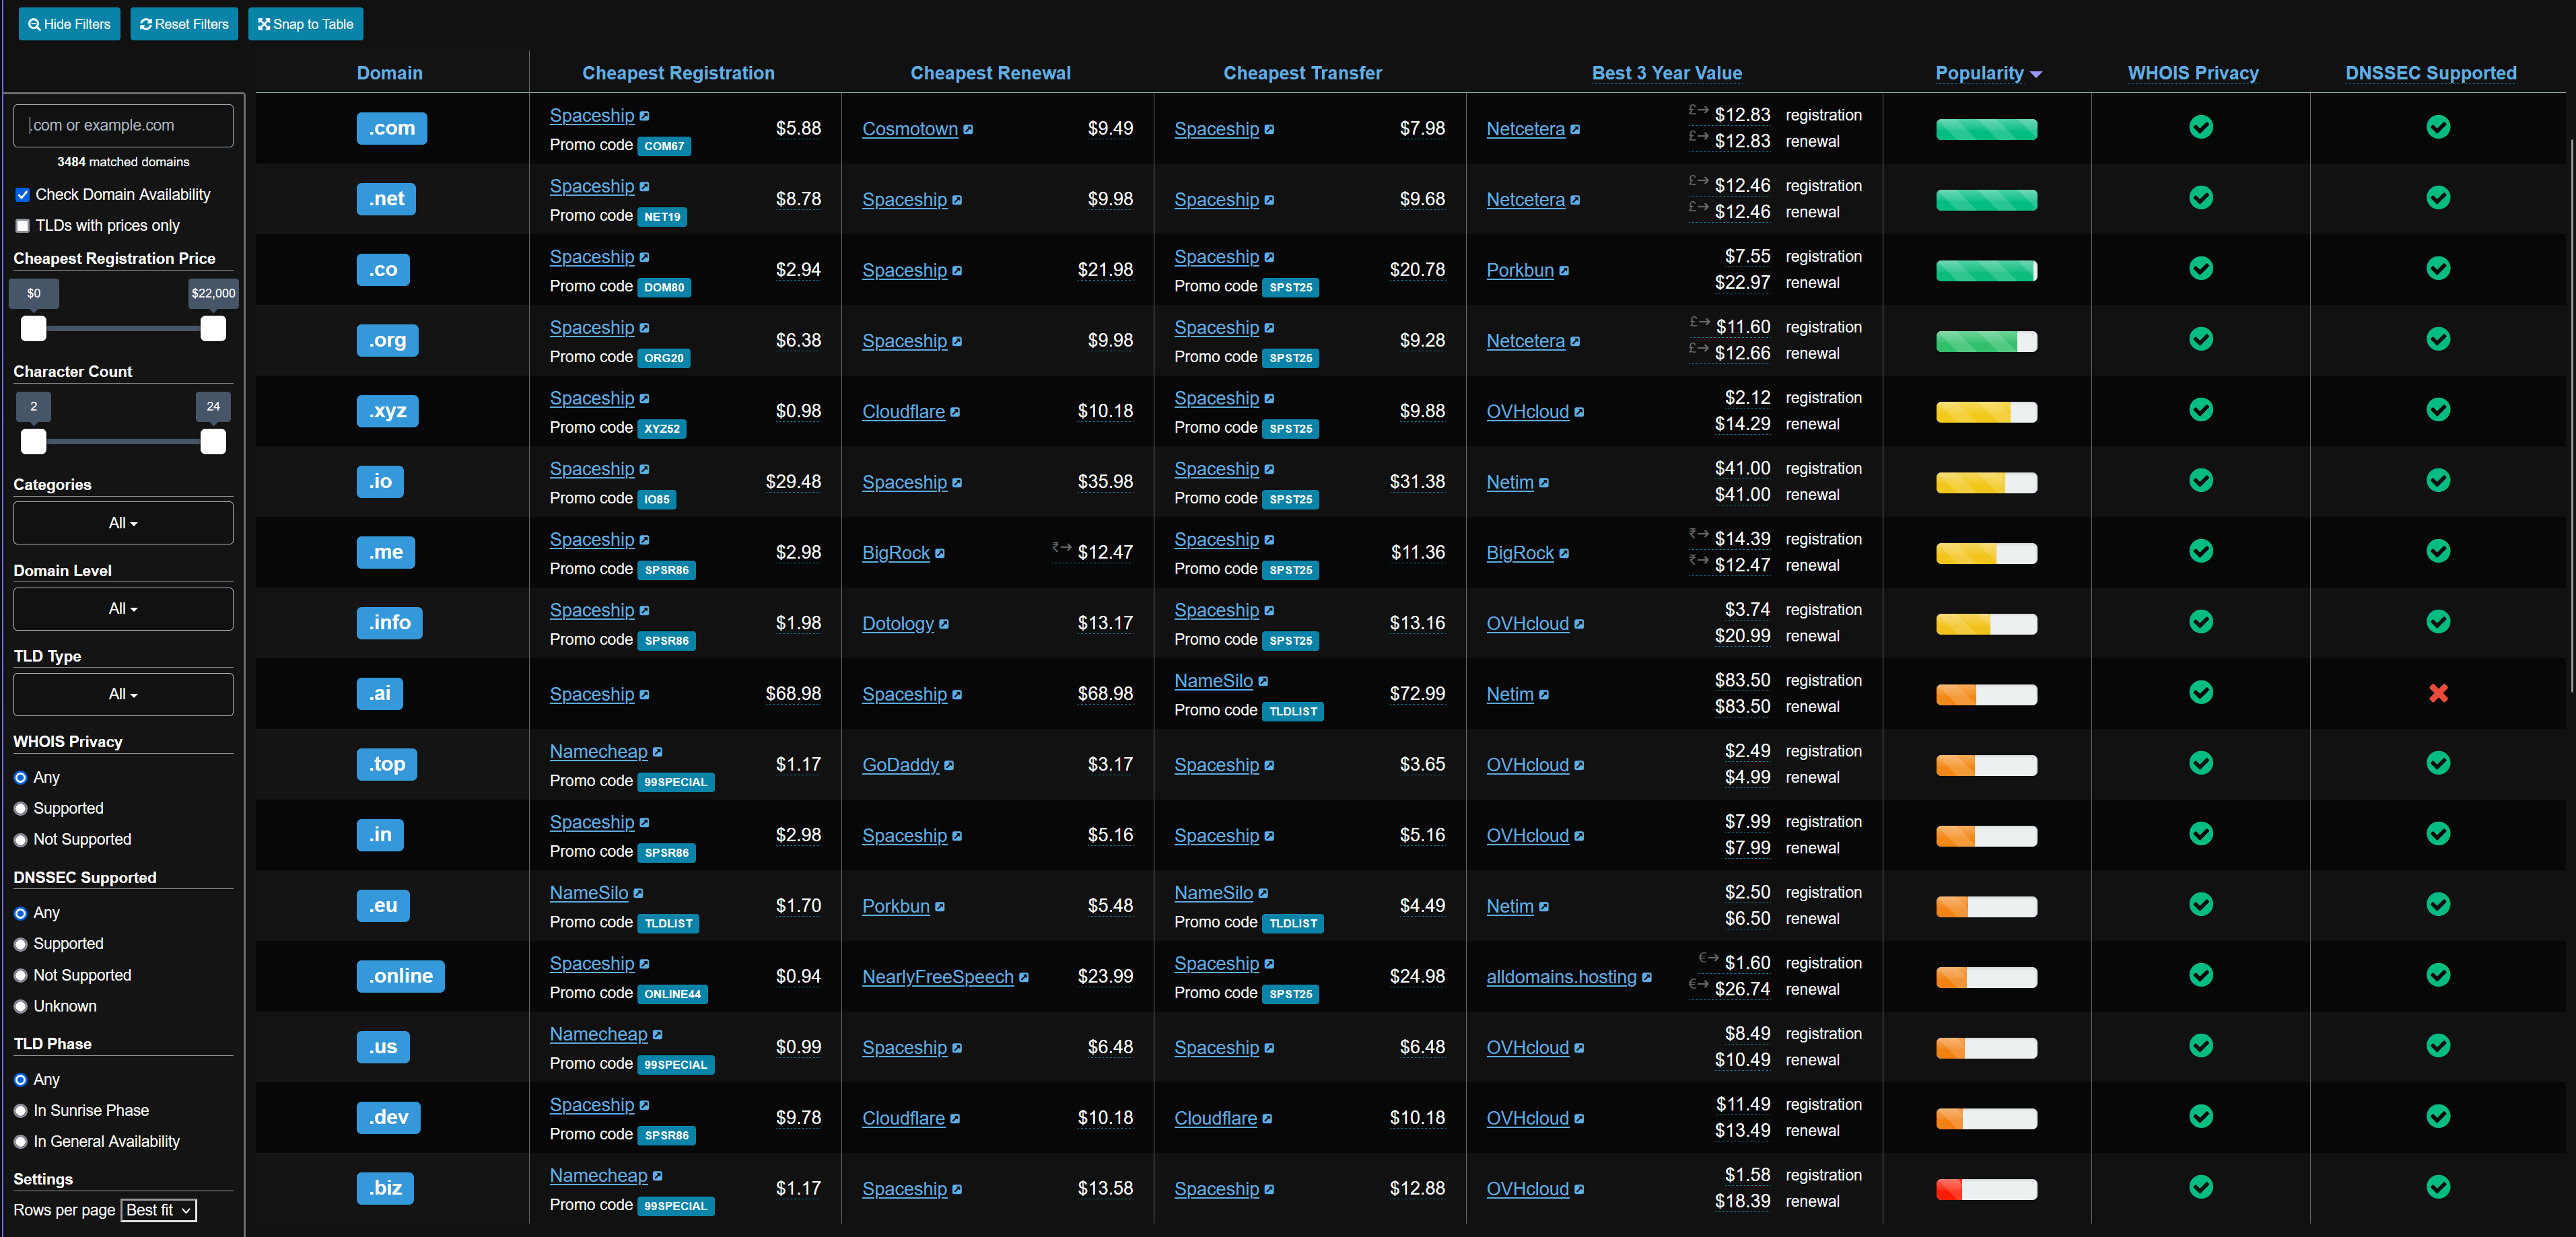
Task: Click the .io domain badge
Action: click(380, 481)
